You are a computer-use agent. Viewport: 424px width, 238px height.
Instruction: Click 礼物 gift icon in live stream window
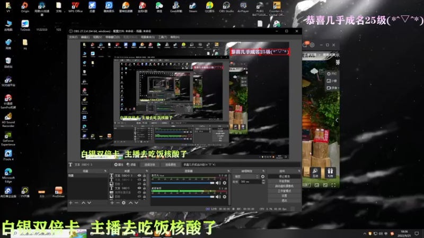pos(330,172)
